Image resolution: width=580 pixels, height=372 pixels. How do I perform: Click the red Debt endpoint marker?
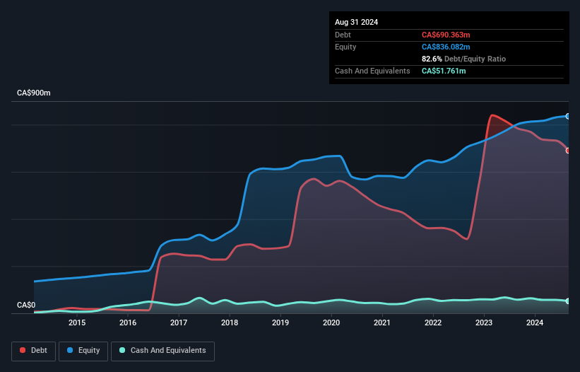click(x=568, y=151)
